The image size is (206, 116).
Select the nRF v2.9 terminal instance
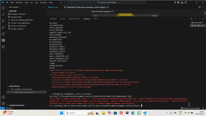click(x=198, y=26)
